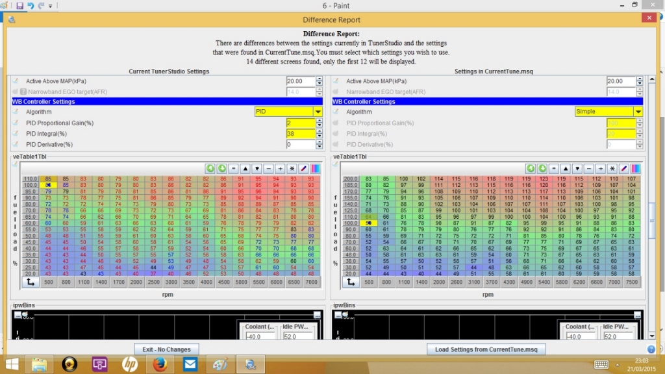This screenshot has height=374, width=665.
Task: Click the left panel PID Integral spinner arrows
Action: point(320,134)
